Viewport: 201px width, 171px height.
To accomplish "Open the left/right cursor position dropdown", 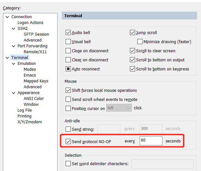I will coord(119,108).
